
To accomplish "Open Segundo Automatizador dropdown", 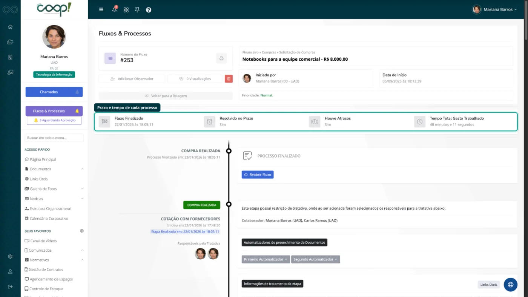I will 315,259.
